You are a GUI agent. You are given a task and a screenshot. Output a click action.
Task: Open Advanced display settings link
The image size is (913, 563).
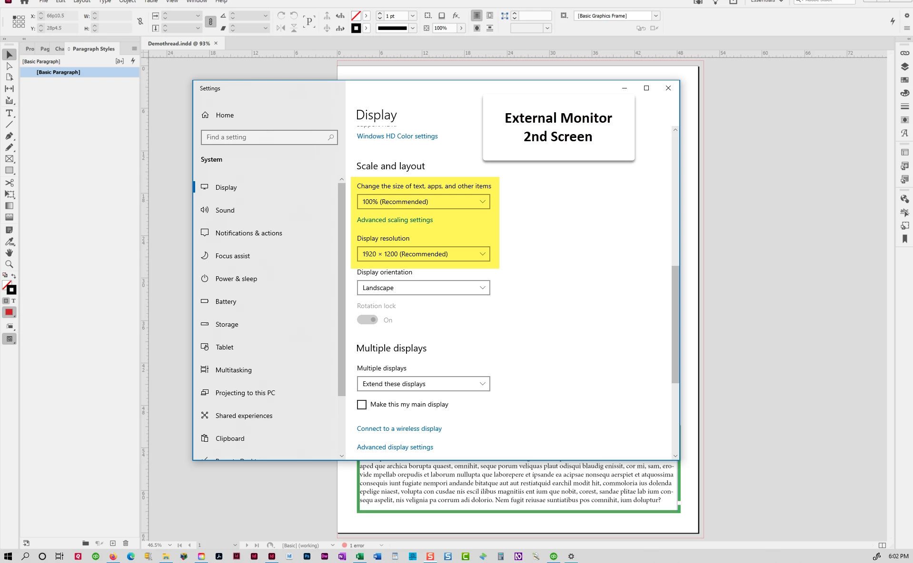[x=395, y=447]
